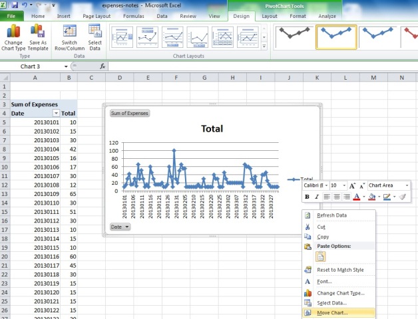This screenshot has height=319, width=418.
Task: Click Align Right in mini toolbar
Action: pyautogui.click(x=347, y=197)
